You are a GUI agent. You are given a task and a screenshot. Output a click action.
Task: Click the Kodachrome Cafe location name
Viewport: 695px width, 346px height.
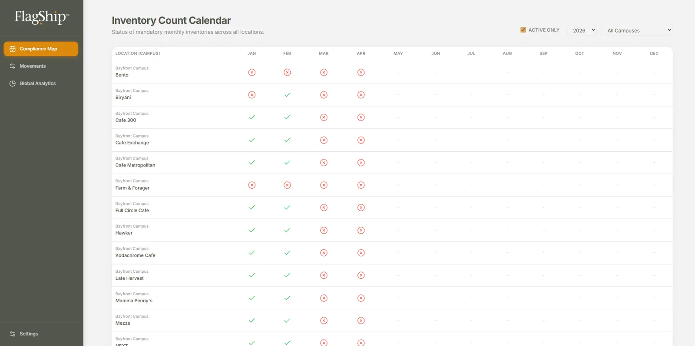tap(136, 256)
